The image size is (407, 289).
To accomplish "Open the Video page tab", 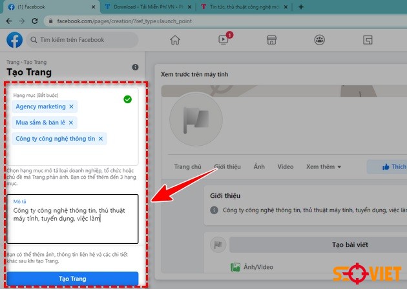I will coord(286,166).
